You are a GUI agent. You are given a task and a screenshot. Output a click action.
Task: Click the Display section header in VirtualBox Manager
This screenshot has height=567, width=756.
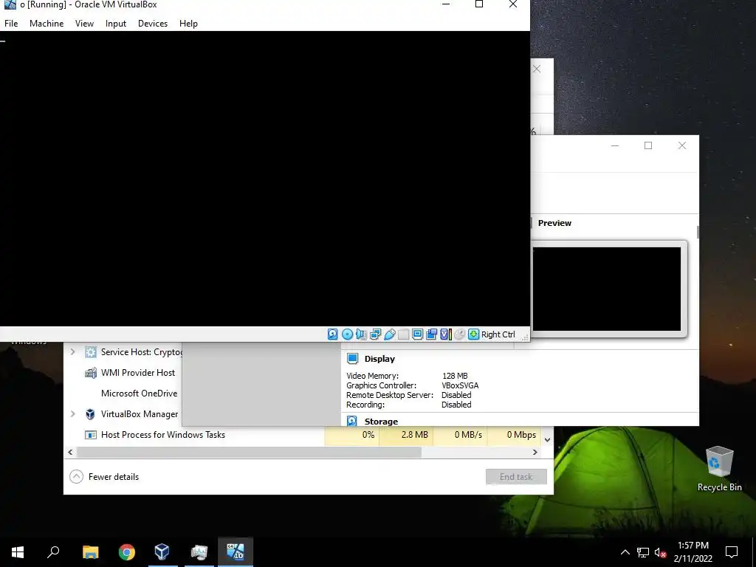pos(379,359)
